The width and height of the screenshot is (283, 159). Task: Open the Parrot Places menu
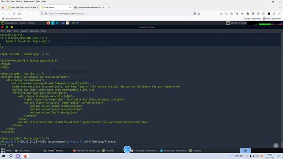[23, 23]
